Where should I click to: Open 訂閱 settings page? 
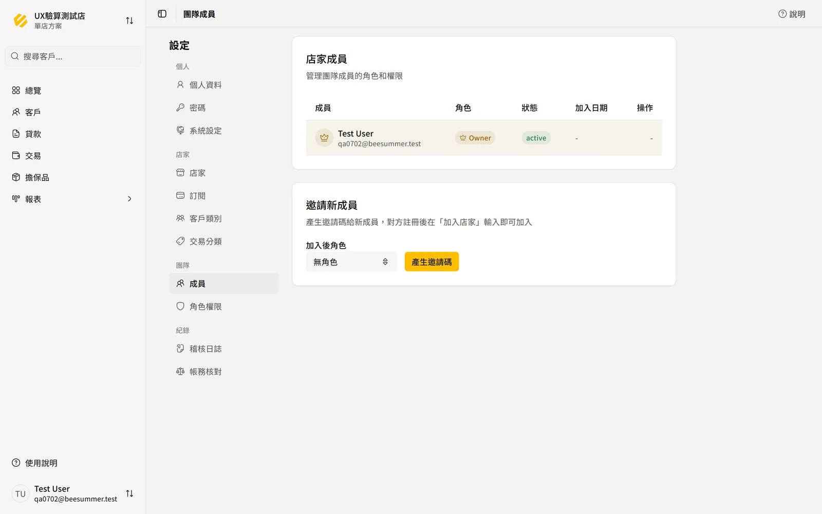pos(224,196)
